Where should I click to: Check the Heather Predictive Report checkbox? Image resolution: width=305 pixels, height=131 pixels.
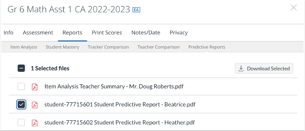(x=21, y=123)
